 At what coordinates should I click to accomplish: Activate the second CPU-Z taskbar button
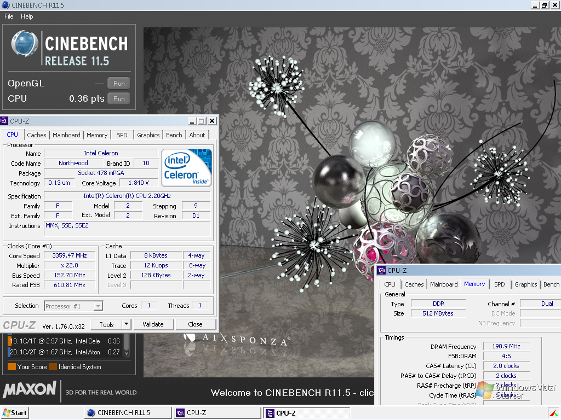[x=307, y=413]
